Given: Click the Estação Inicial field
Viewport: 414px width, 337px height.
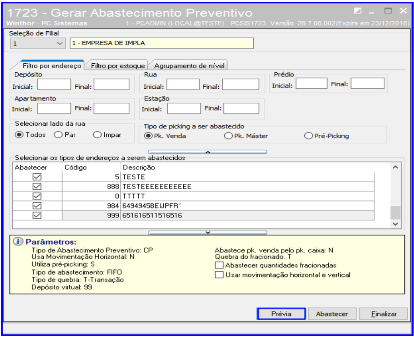Looking at the screenshot, I should [x=184, y=108].
